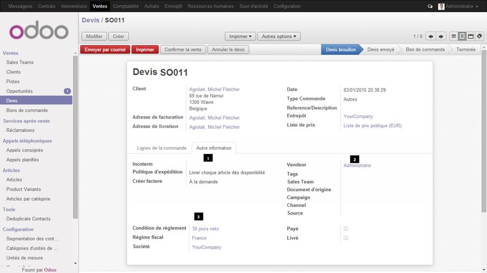Open the delivery address Agrolait link
487x273 pixels.
214,127
